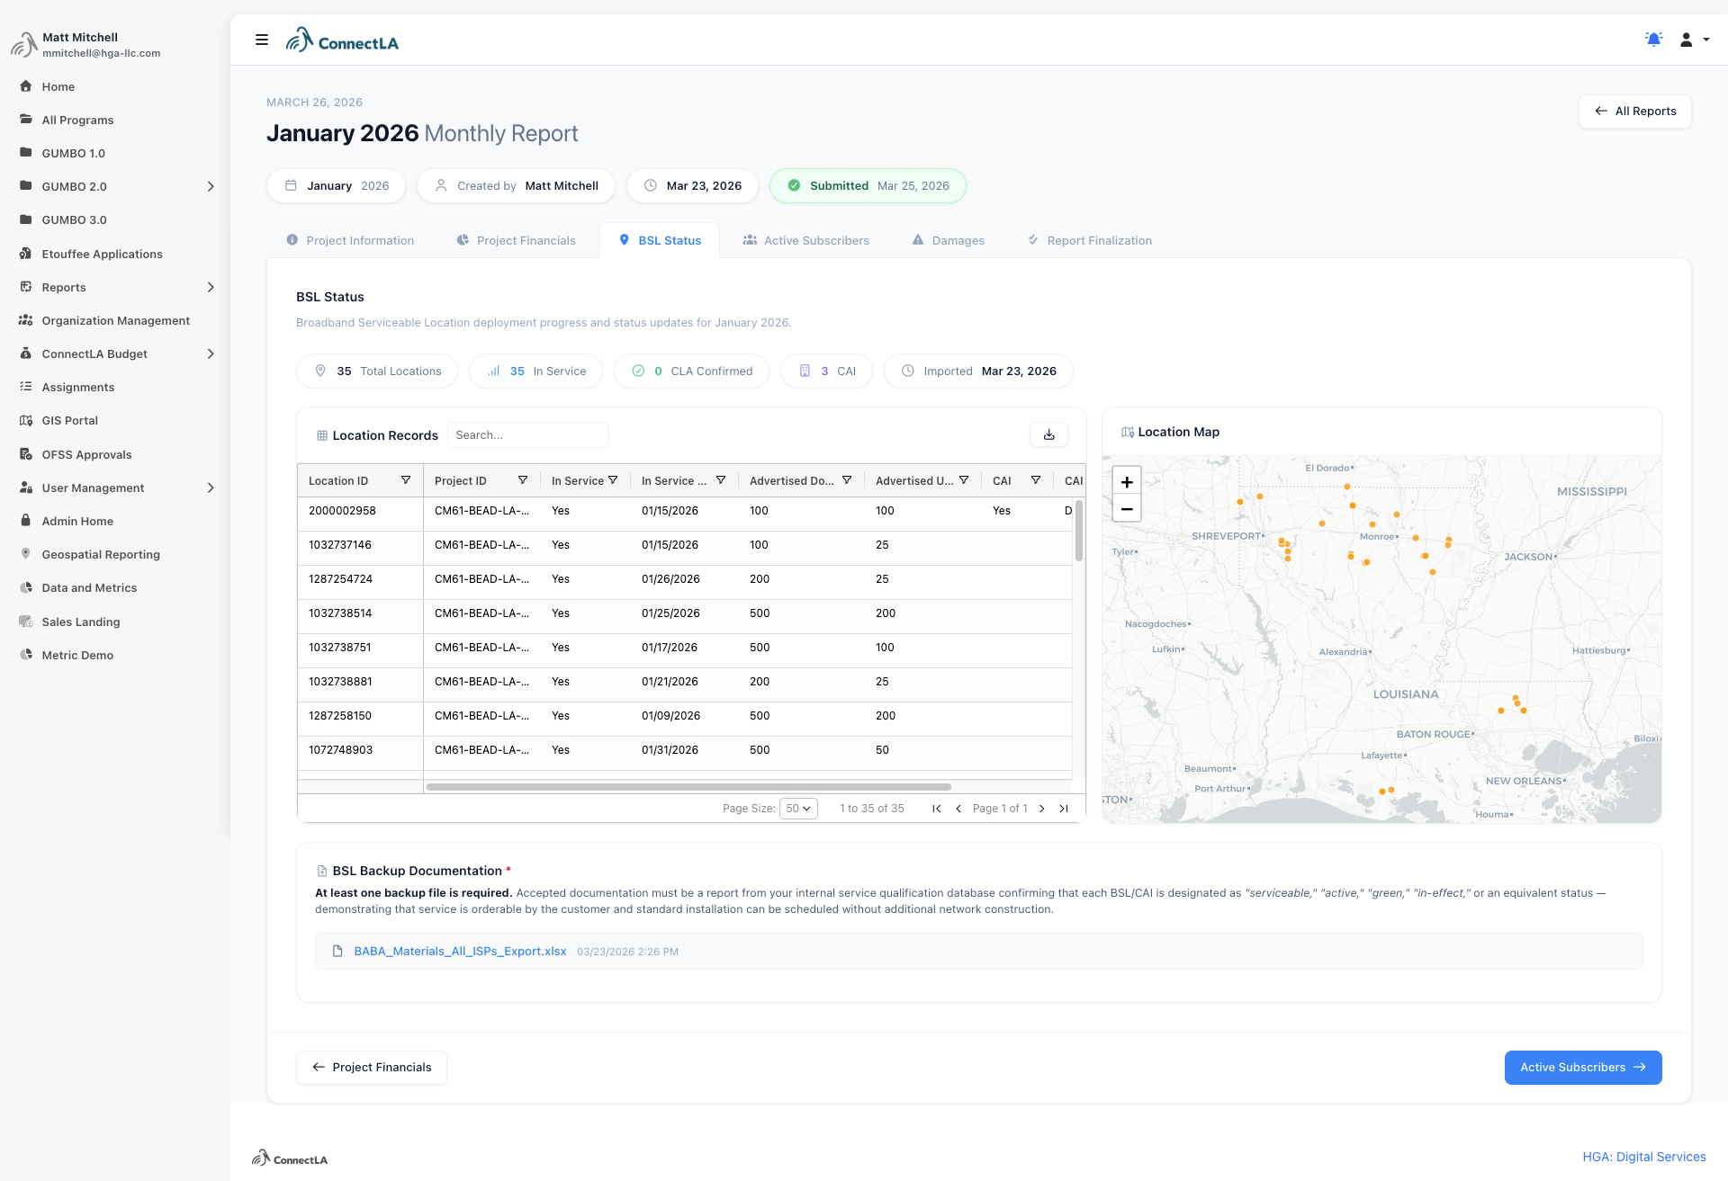Open the Page Size dropdown
This screenshot has width=1728, height=1181.
798,809
